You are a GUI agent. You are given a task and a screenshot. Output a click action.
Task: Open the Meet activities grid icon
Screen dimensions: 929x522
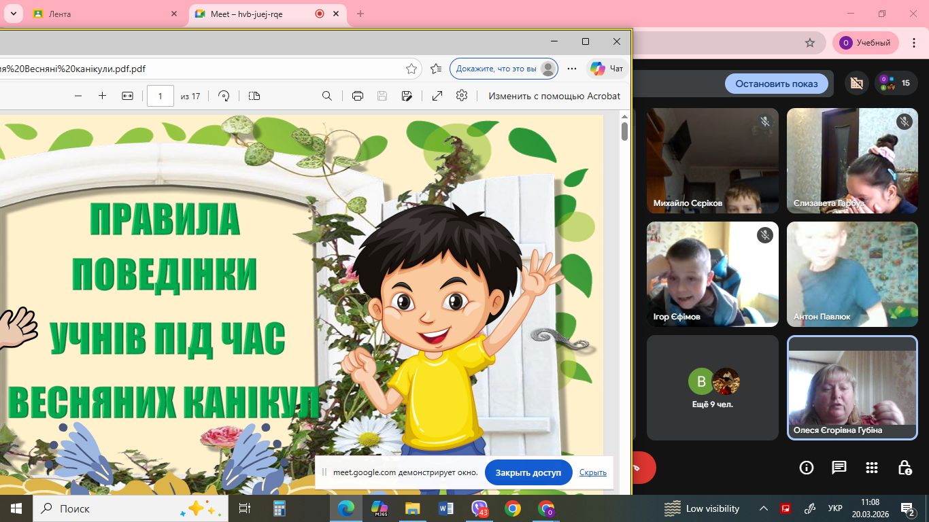(x=872, y=468)
